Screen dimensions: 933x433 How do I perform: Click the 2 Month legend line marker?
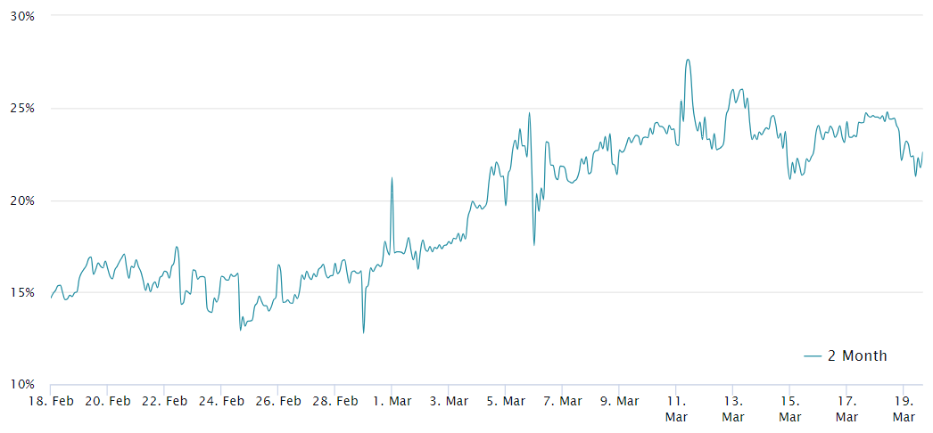(812, 355)
